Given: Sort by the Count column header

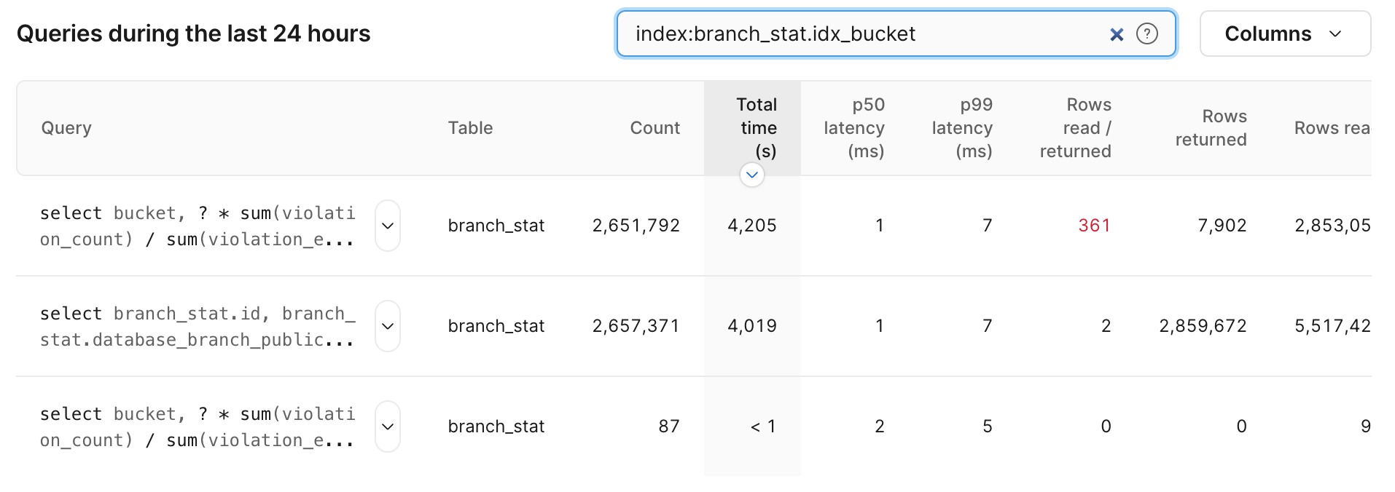Looking at the screenshot, I should pyautogui.click(x=654, y=127).
